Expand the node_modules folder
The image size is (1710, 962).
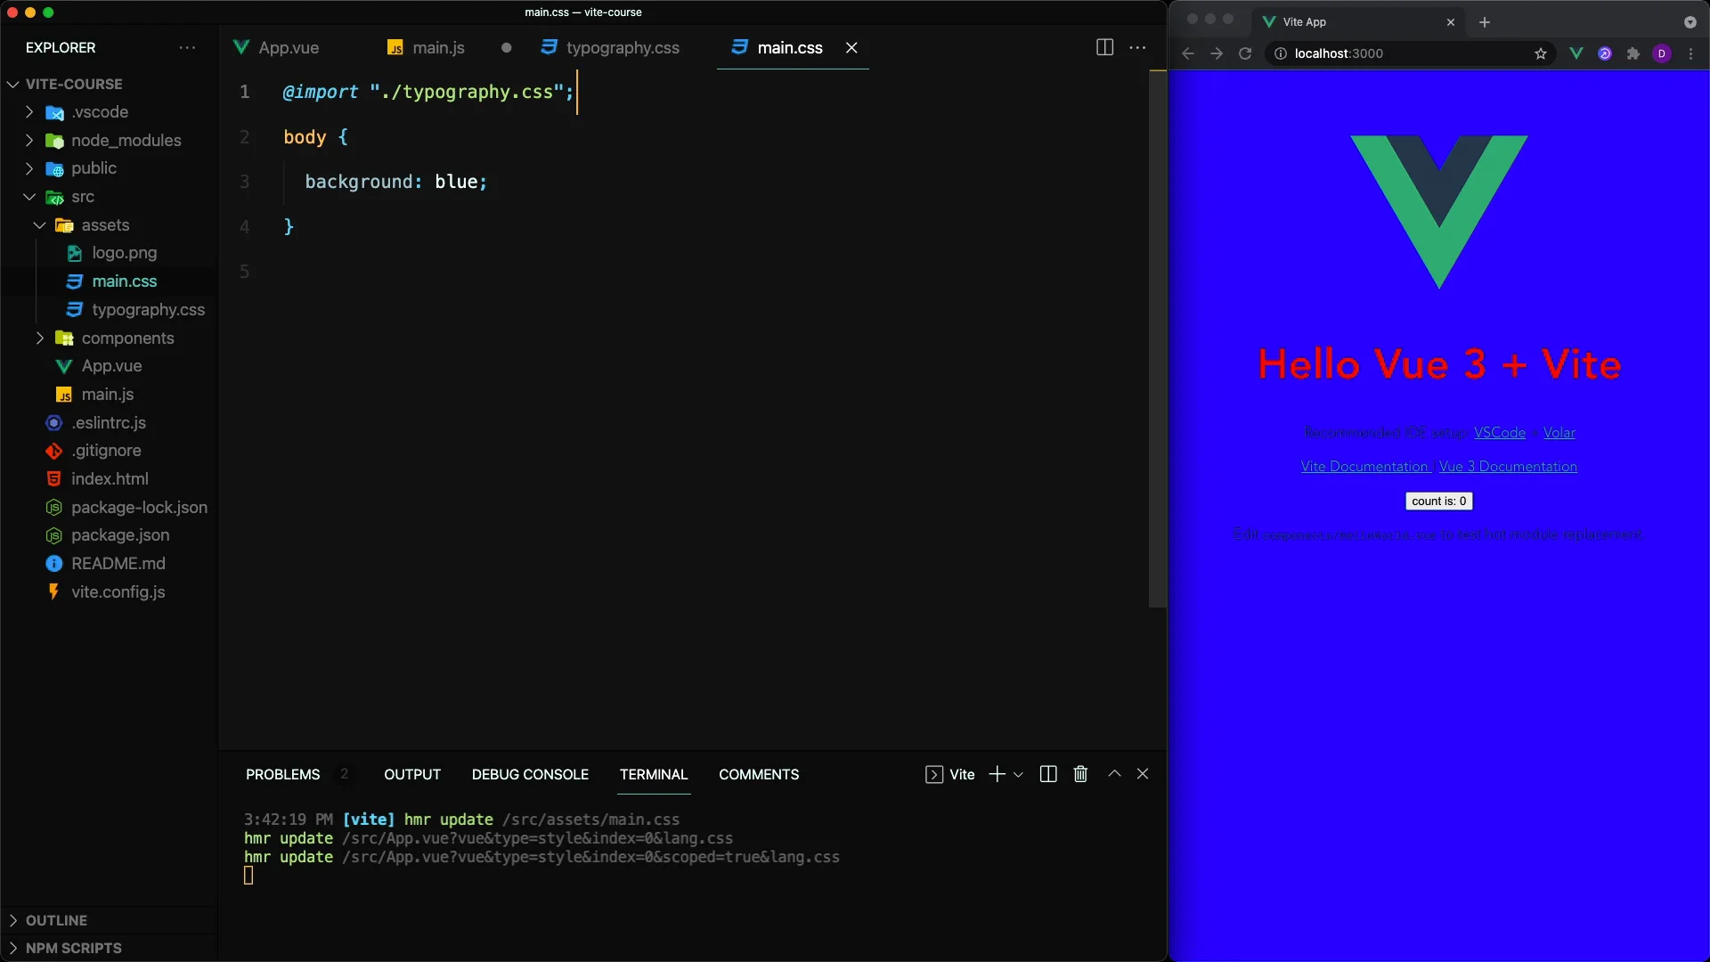[126, 141]
